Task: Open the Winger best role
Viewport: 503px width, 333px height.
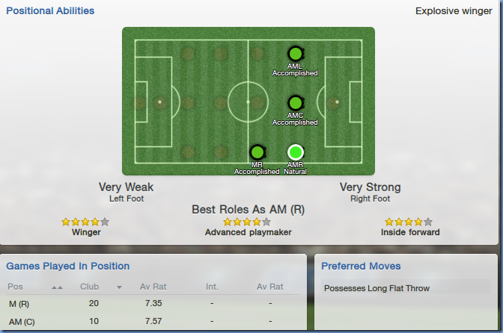Action: pos(85,232)
